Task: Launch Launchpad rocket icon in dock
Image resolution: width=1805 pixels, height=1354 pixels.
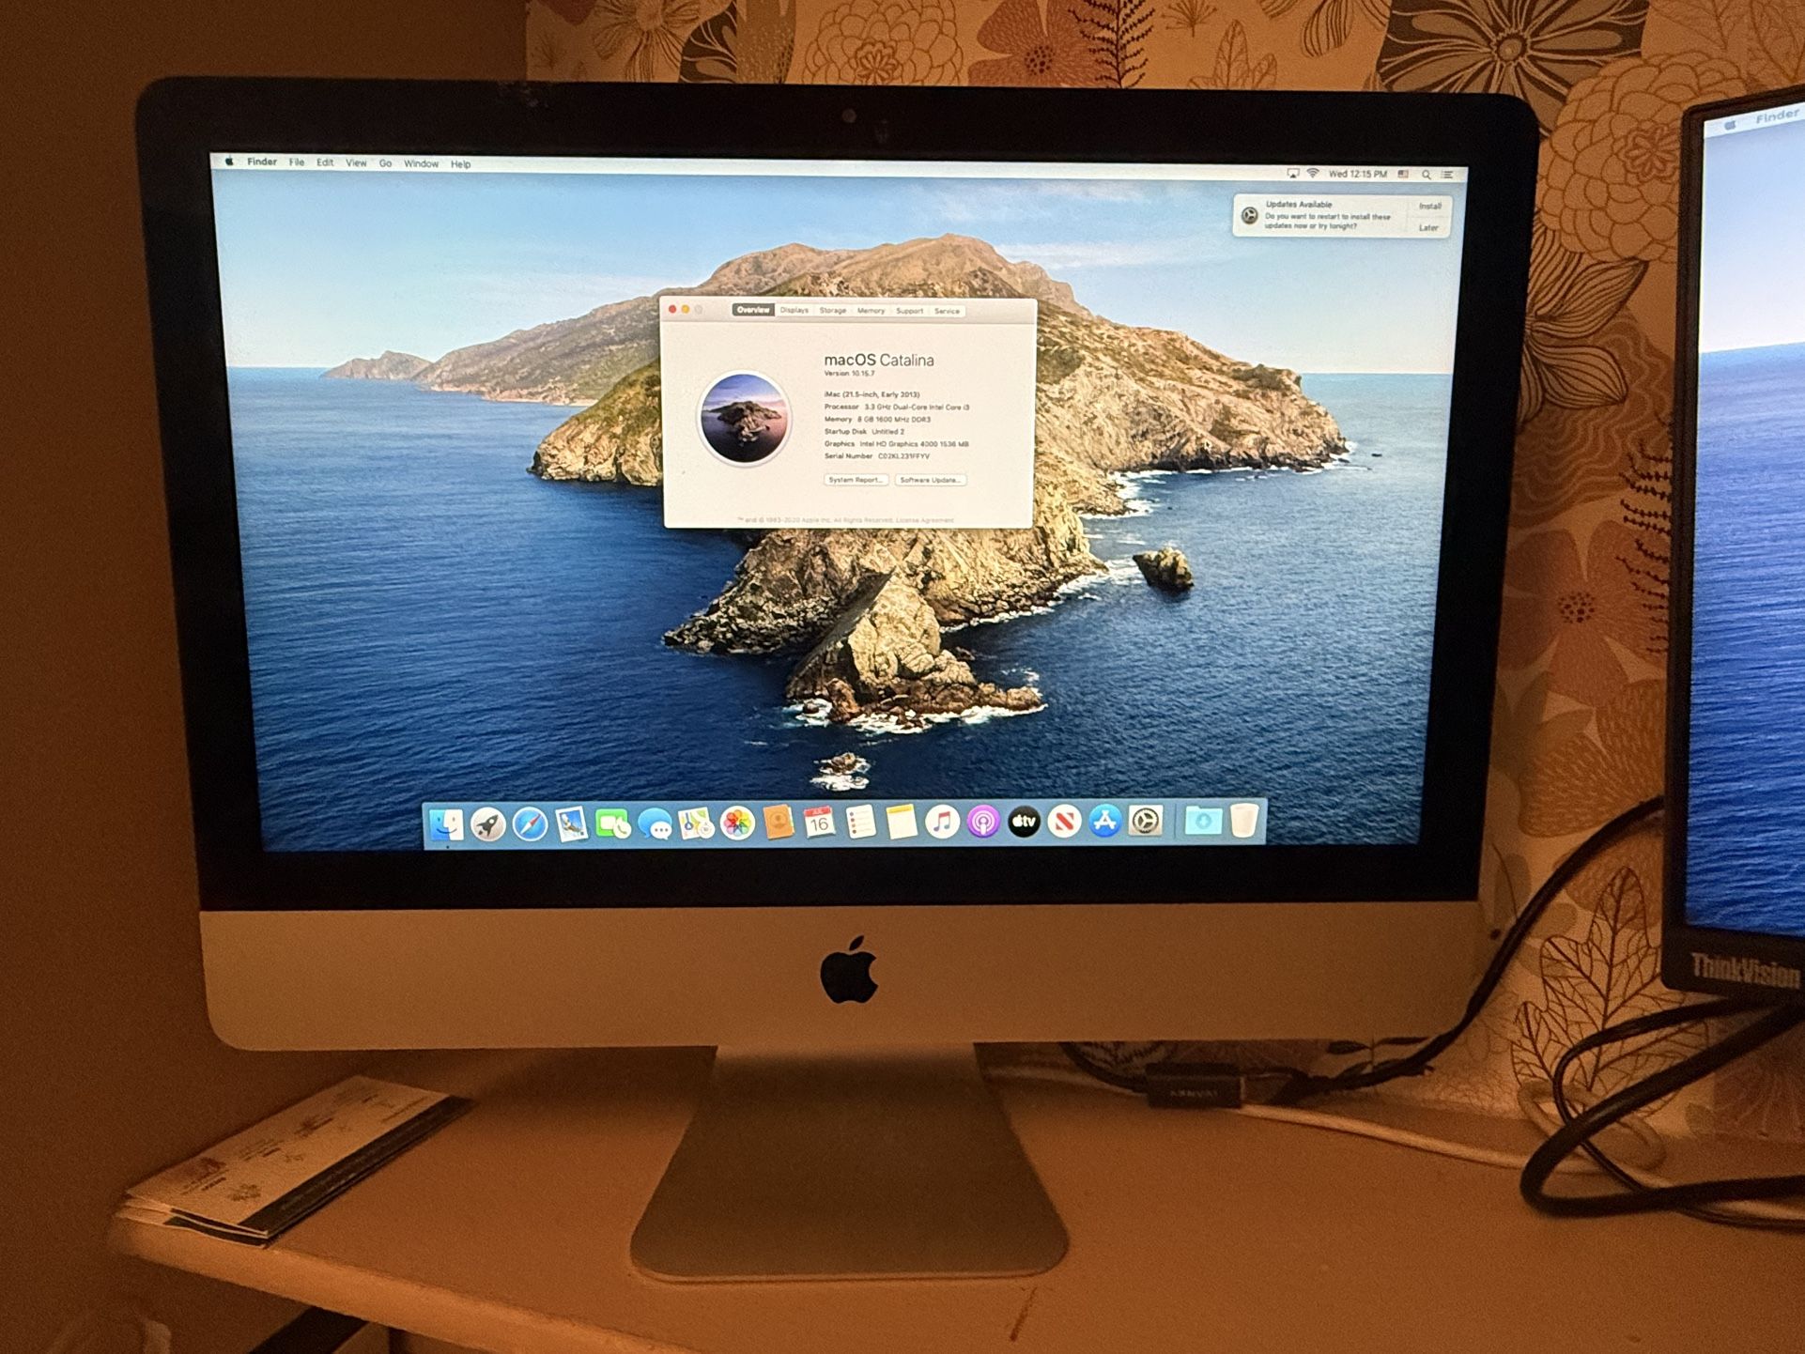Action: (x=488, y=825)
